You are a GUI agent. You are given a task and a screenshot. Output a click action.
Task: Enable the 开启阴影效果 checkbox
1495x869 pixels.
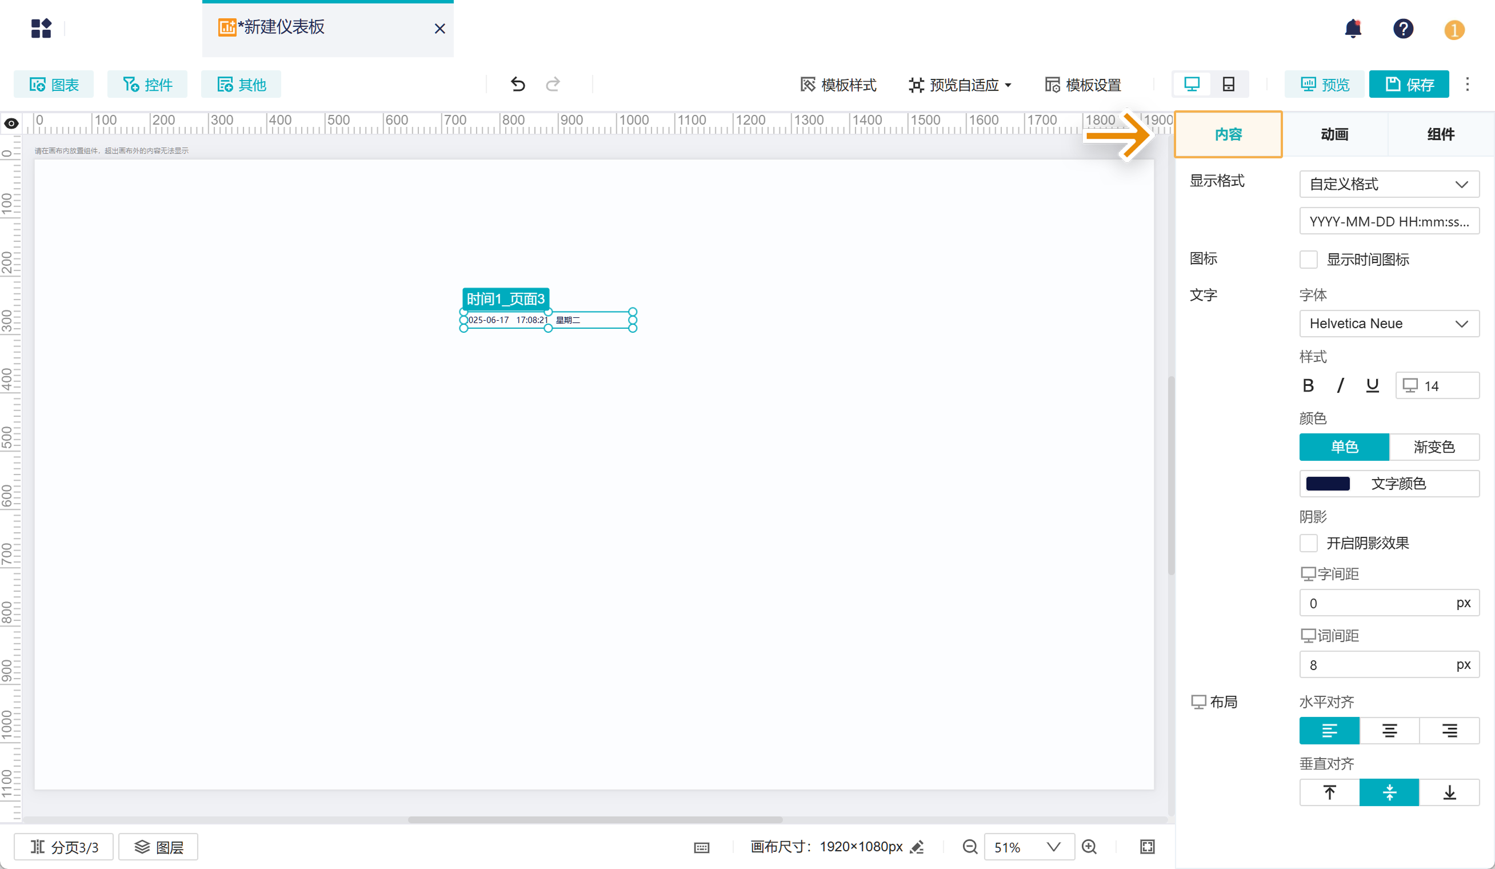click(x=1308, y=543)
